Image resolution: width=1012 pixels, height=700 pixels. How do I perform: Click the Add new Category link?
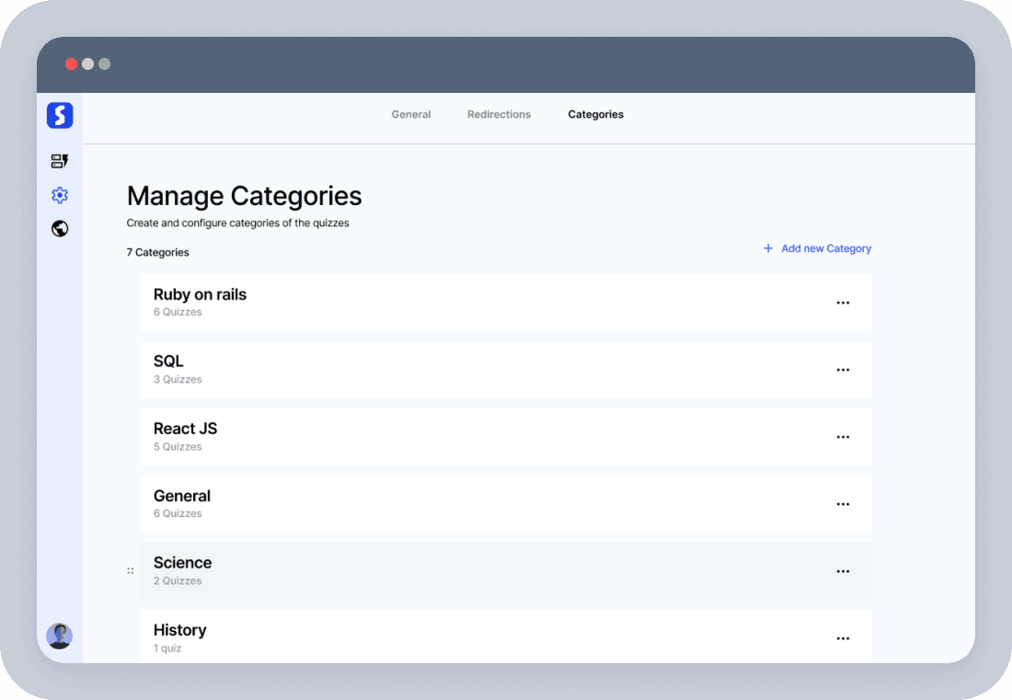(x=825, y=248)
